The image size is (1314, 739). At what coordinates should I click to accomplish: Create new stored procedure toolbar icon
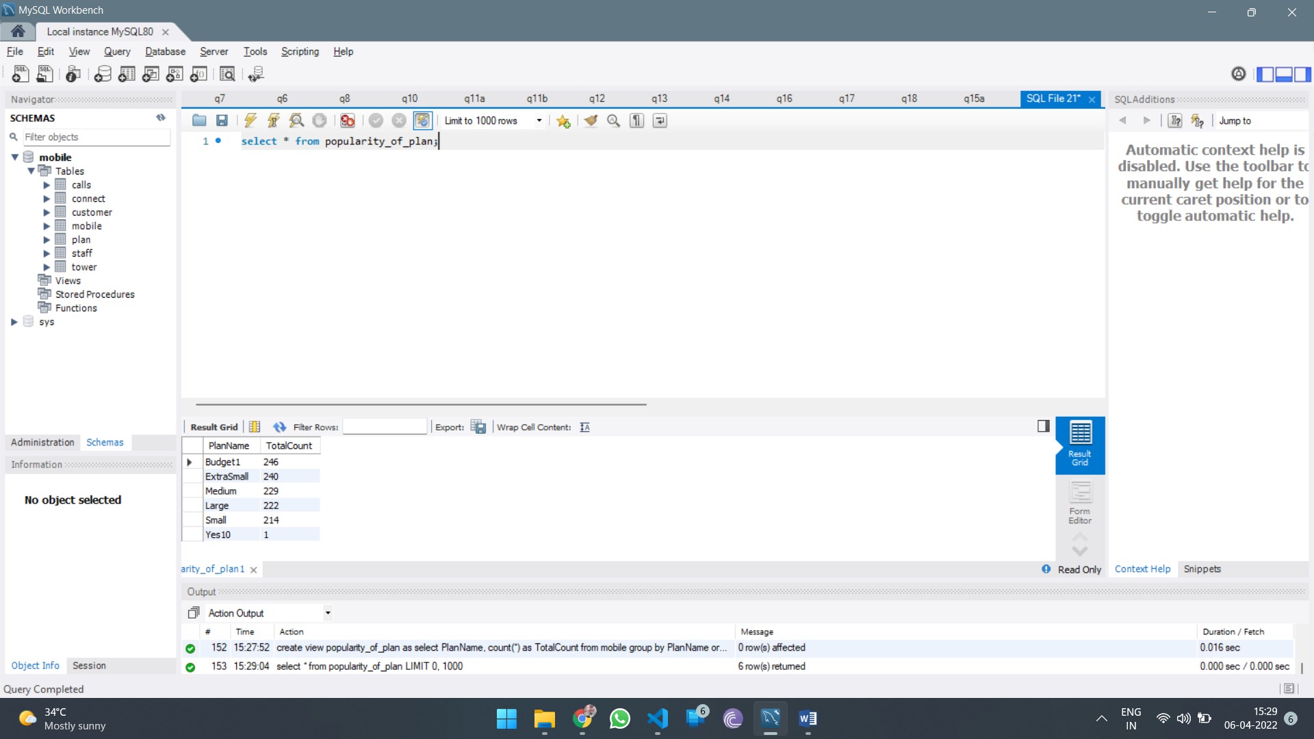point(175,74)
